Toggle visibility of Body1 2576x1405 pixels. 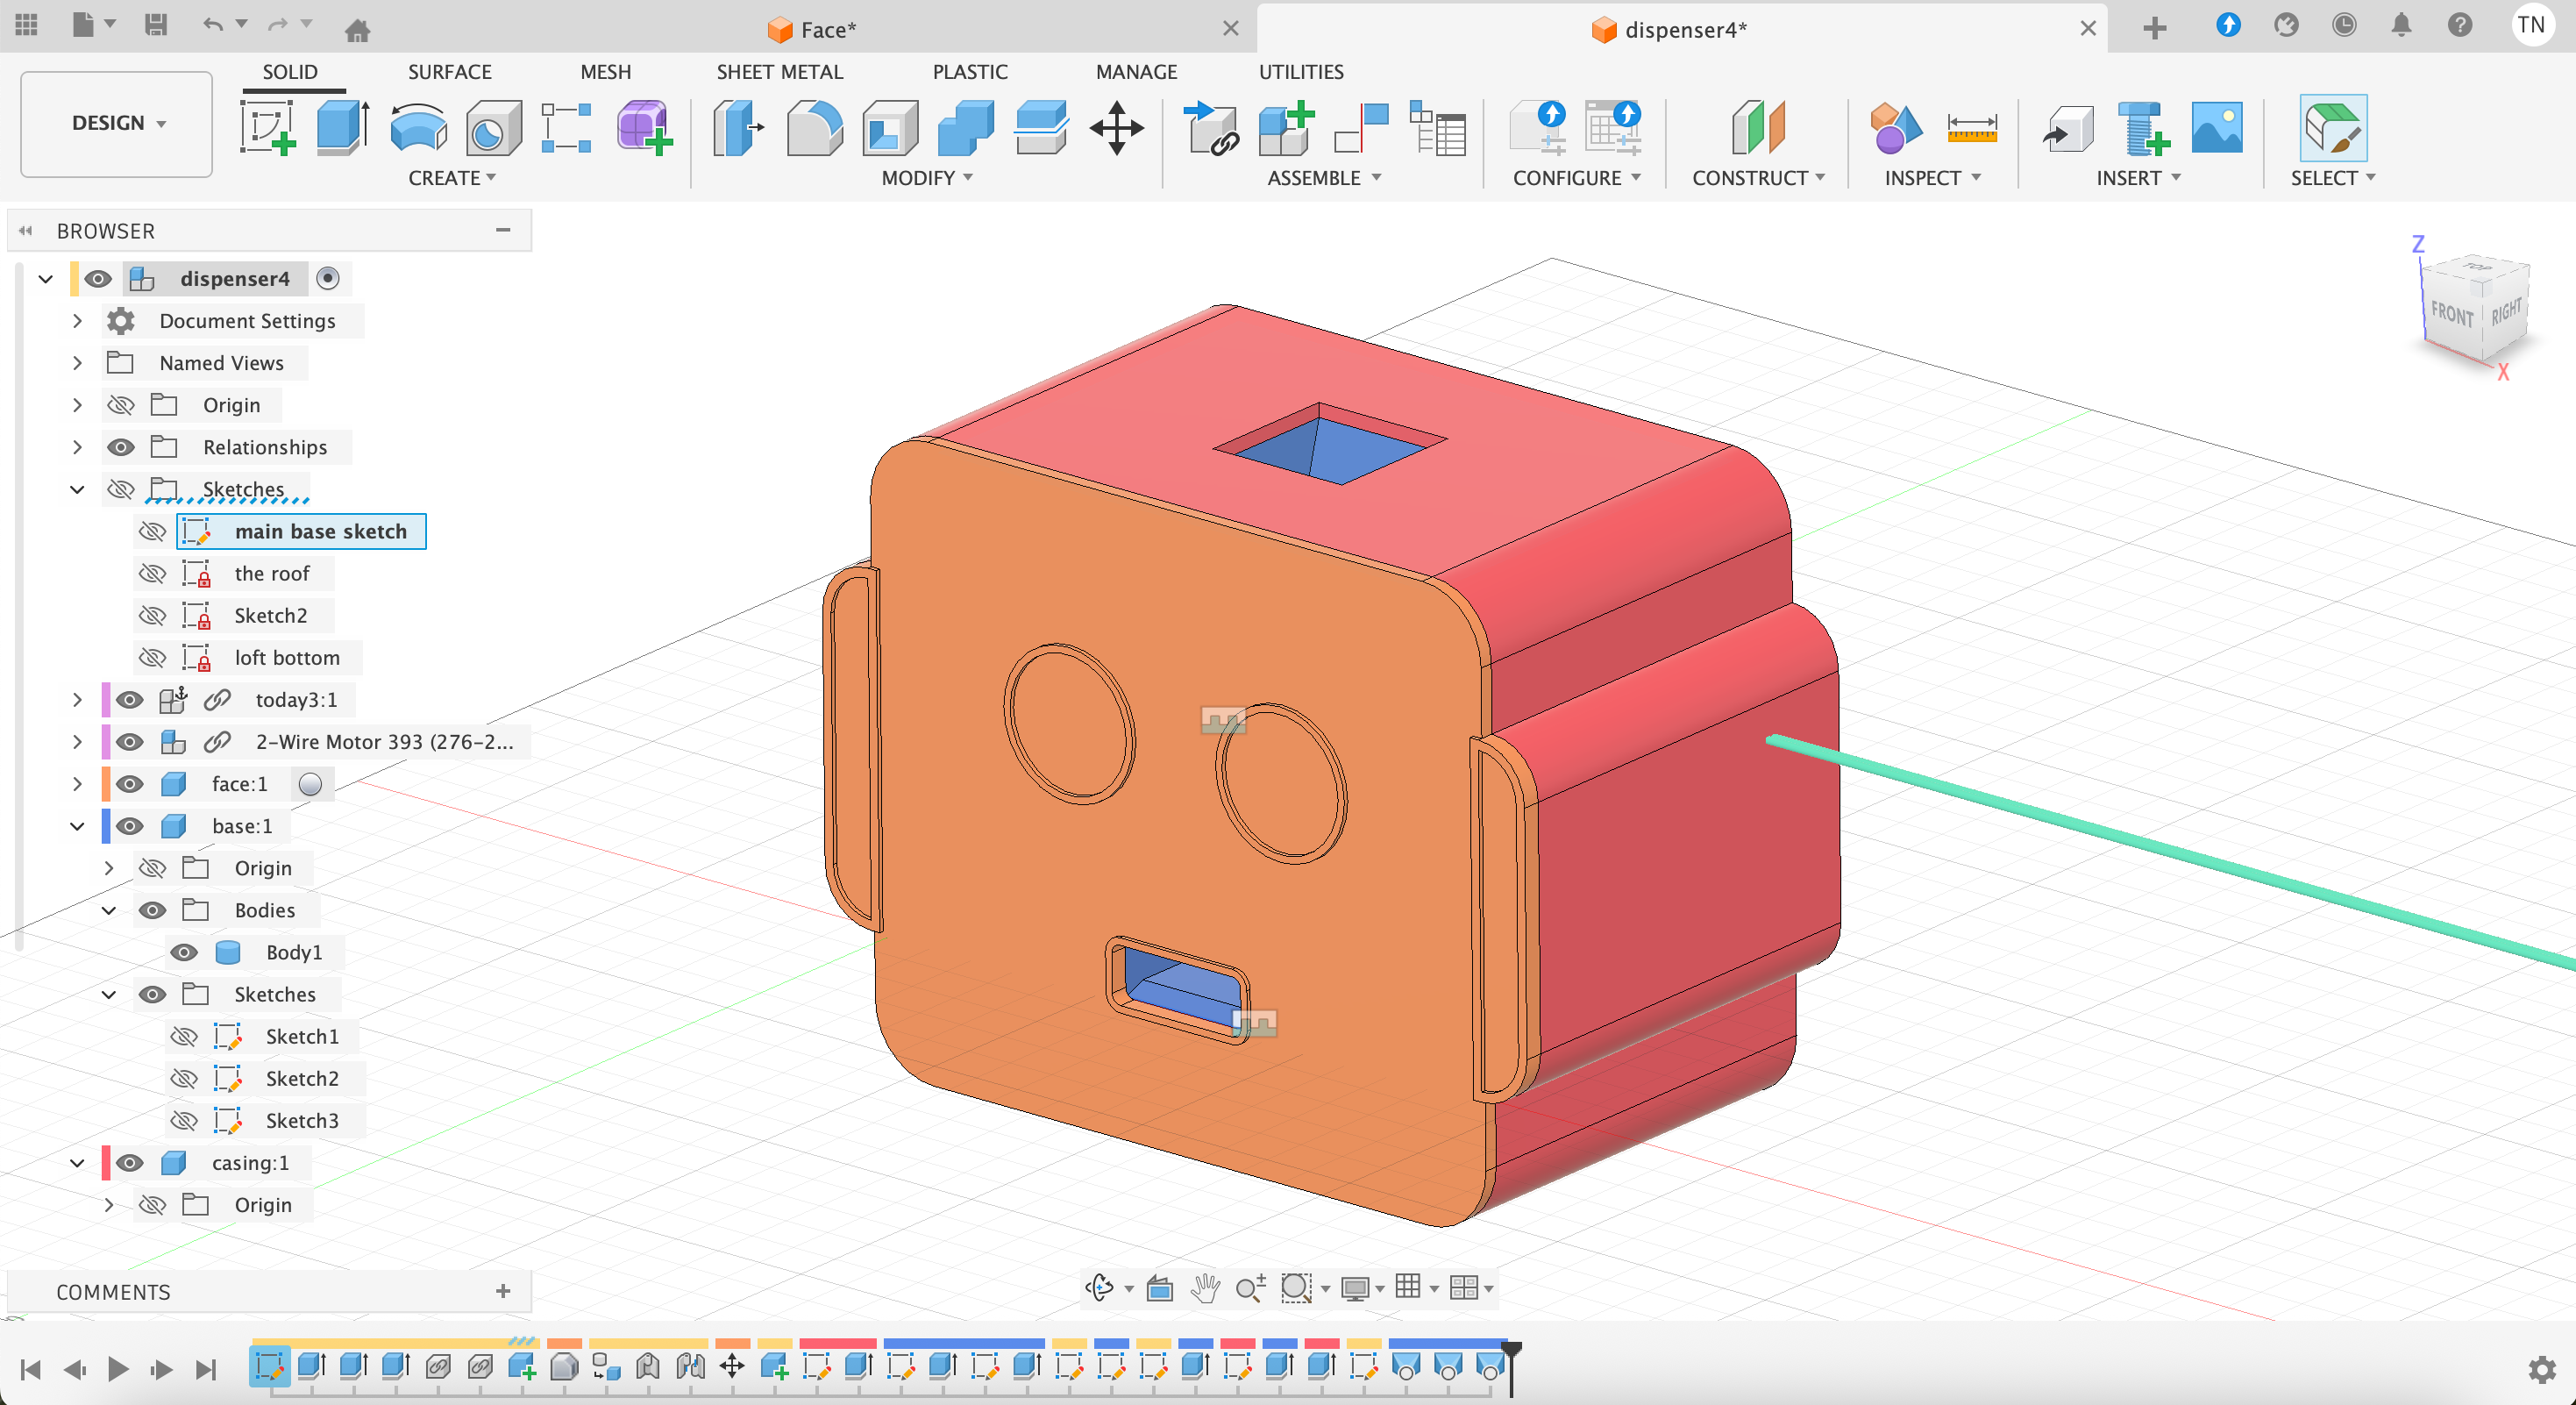pyautogui.click(x=184, y=952)
